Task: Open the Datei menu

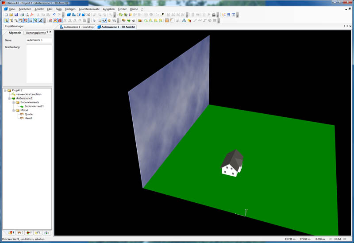Action: pos(12,9)
